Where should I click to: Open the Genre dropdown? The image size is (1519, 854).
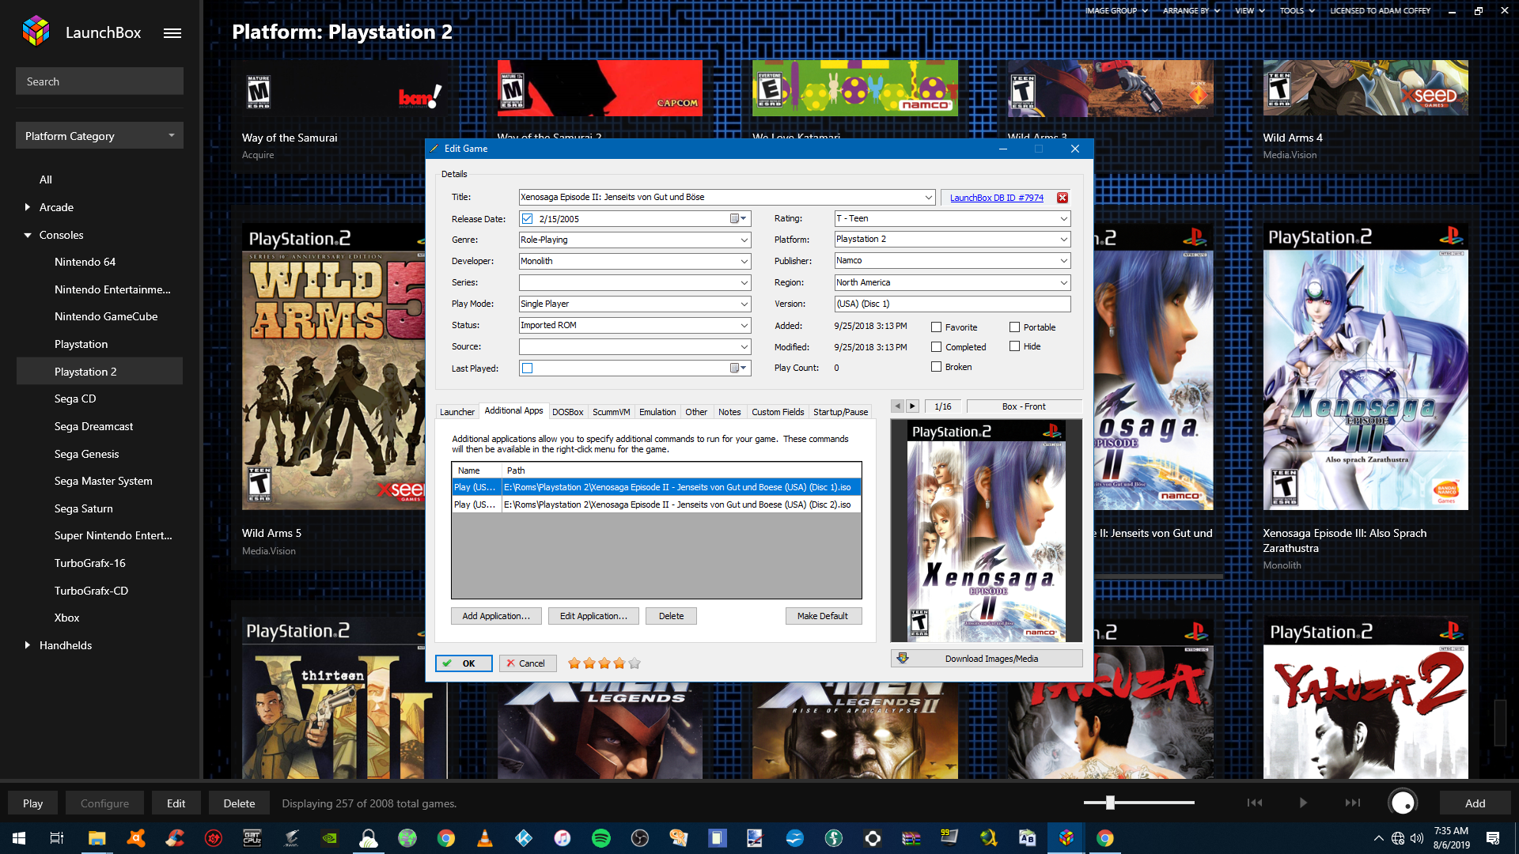[x=744, y=240]
